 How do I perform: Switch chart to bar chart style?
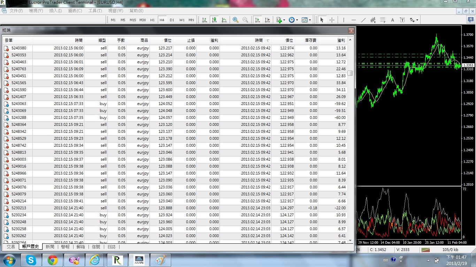click(x=205, y=20)
